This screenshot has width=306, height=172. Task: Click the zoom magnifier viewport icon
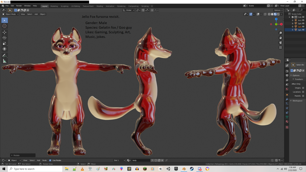pyautogui.click(x=281, y=33)
